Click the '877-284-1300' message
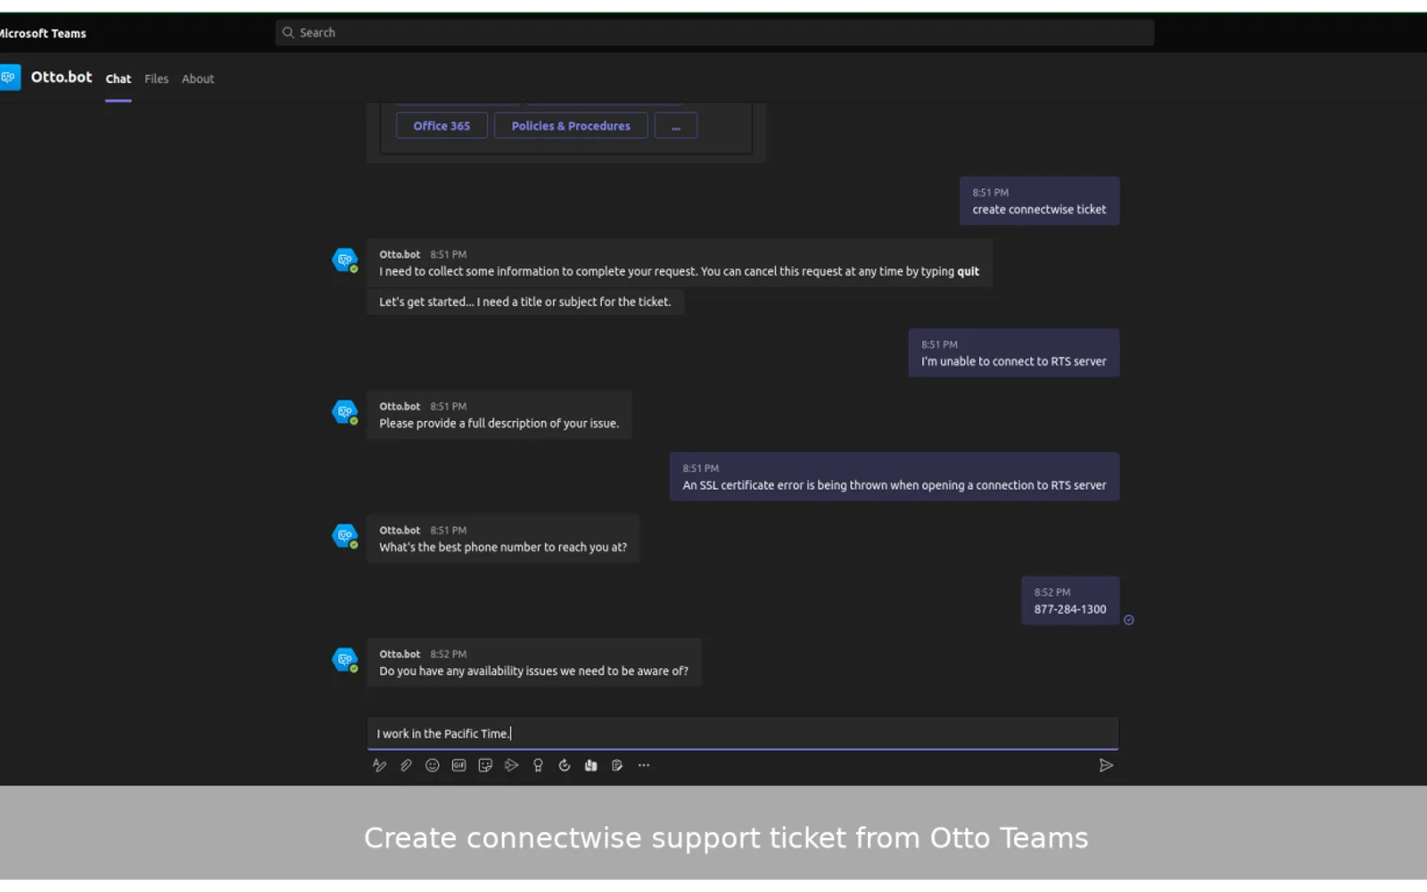This screenshot has width=1427, height=892. click(x=1070, y=601)
